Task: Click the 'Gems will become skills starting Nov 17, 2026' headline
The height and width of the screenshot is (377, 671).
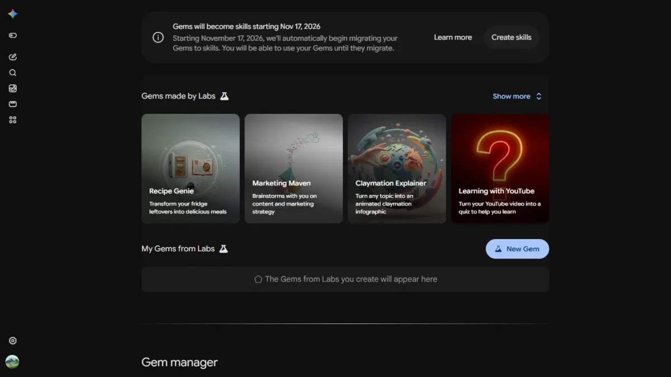Action: [247, 26]
